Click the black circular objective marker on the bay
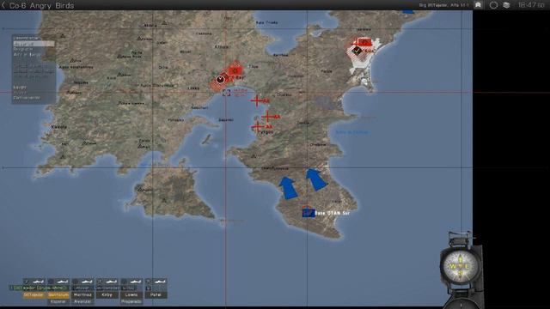This screenshot has height=309, width=550. click(220, 80)
